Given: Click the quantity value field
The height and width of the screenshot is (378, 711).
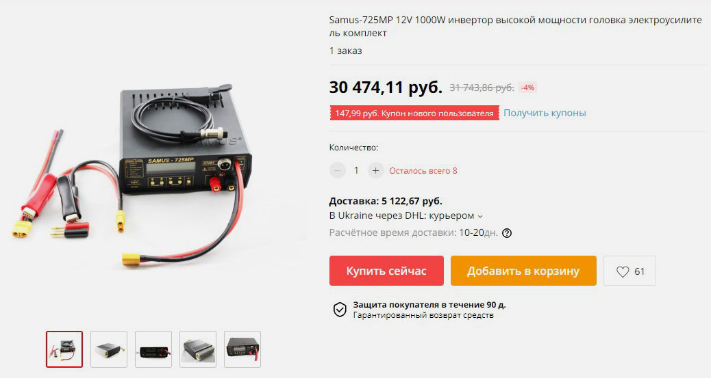Looking at the screenshot, I should click(x=356, y=171).
